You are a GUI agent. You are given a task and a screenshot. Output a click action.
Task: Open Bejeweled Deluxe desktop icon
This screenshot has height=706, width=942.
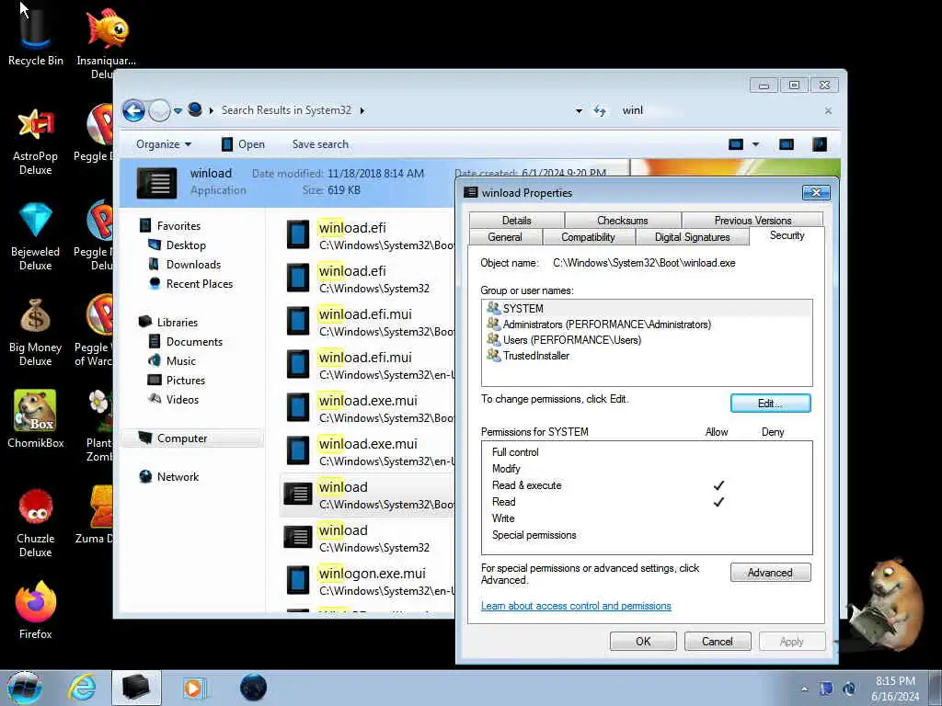36,238
